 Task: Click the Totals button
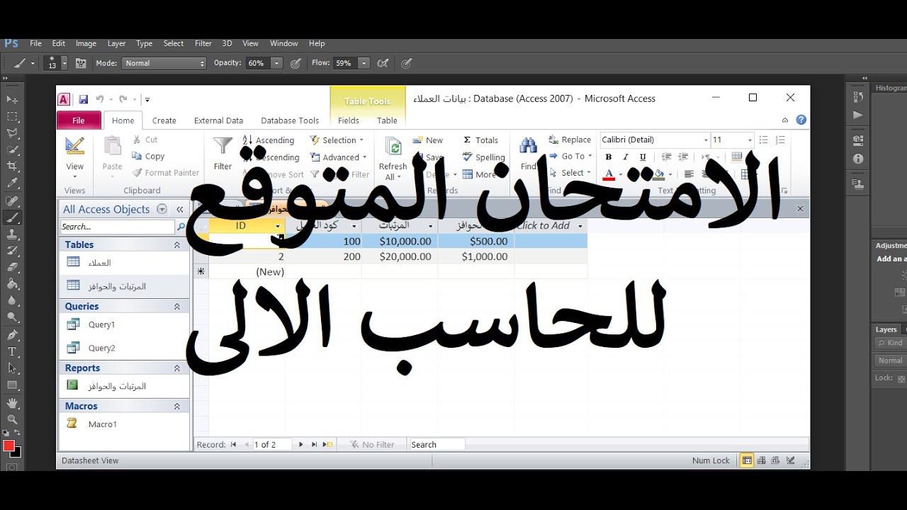click(480, 140)
